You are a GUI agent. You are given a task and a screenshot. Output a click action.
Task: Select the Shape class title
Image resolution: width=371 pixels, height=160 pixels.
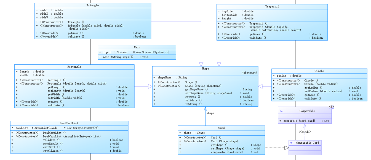click(205, 69)
